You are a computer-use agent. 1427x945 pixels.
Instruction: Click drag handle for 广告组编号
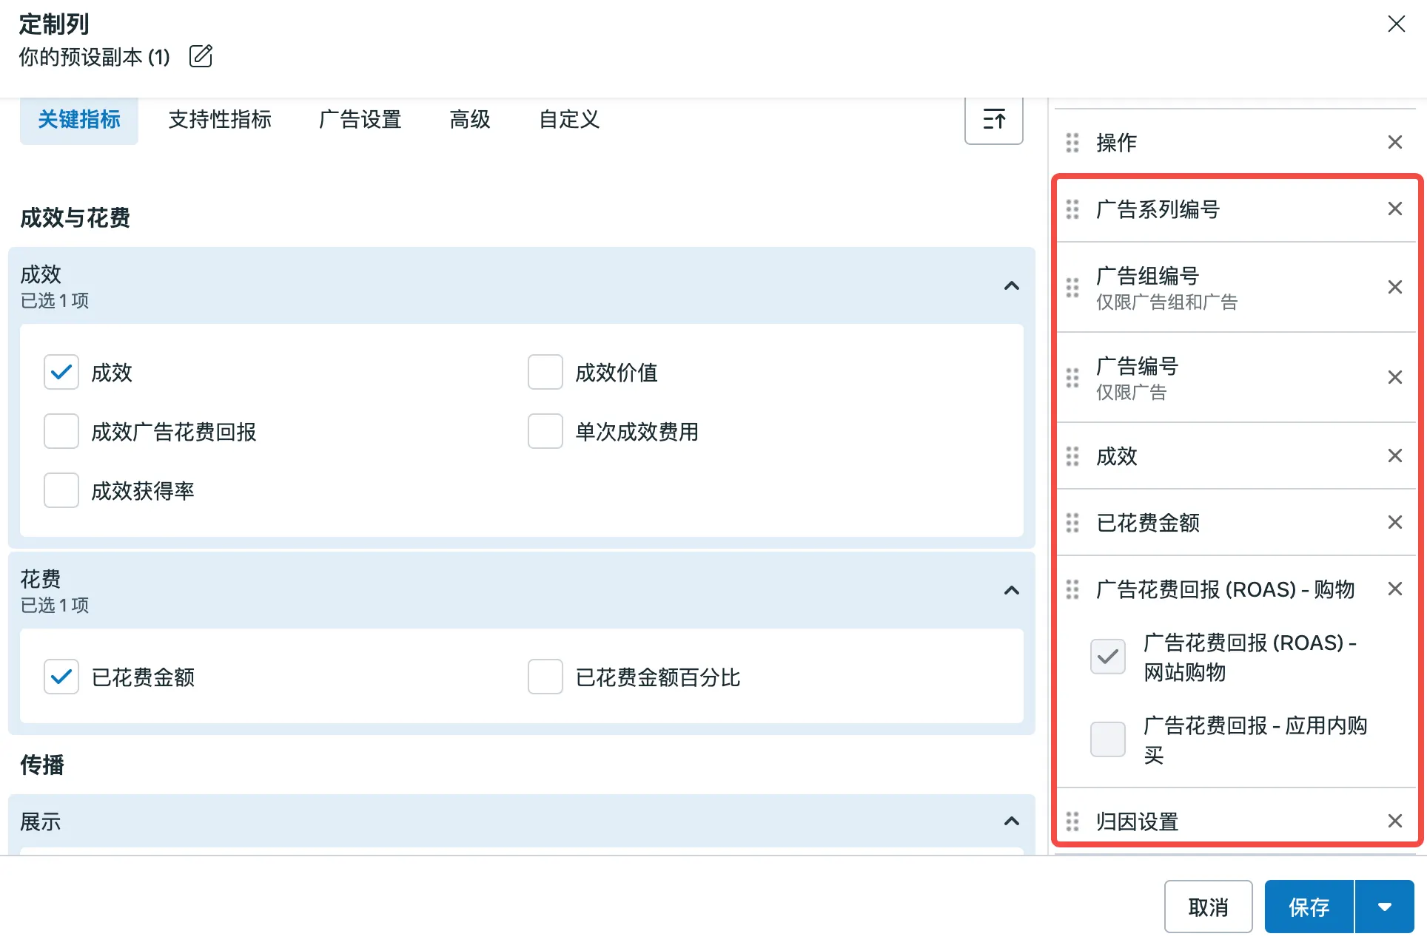pyautogui.click(x=1072, y=287)
